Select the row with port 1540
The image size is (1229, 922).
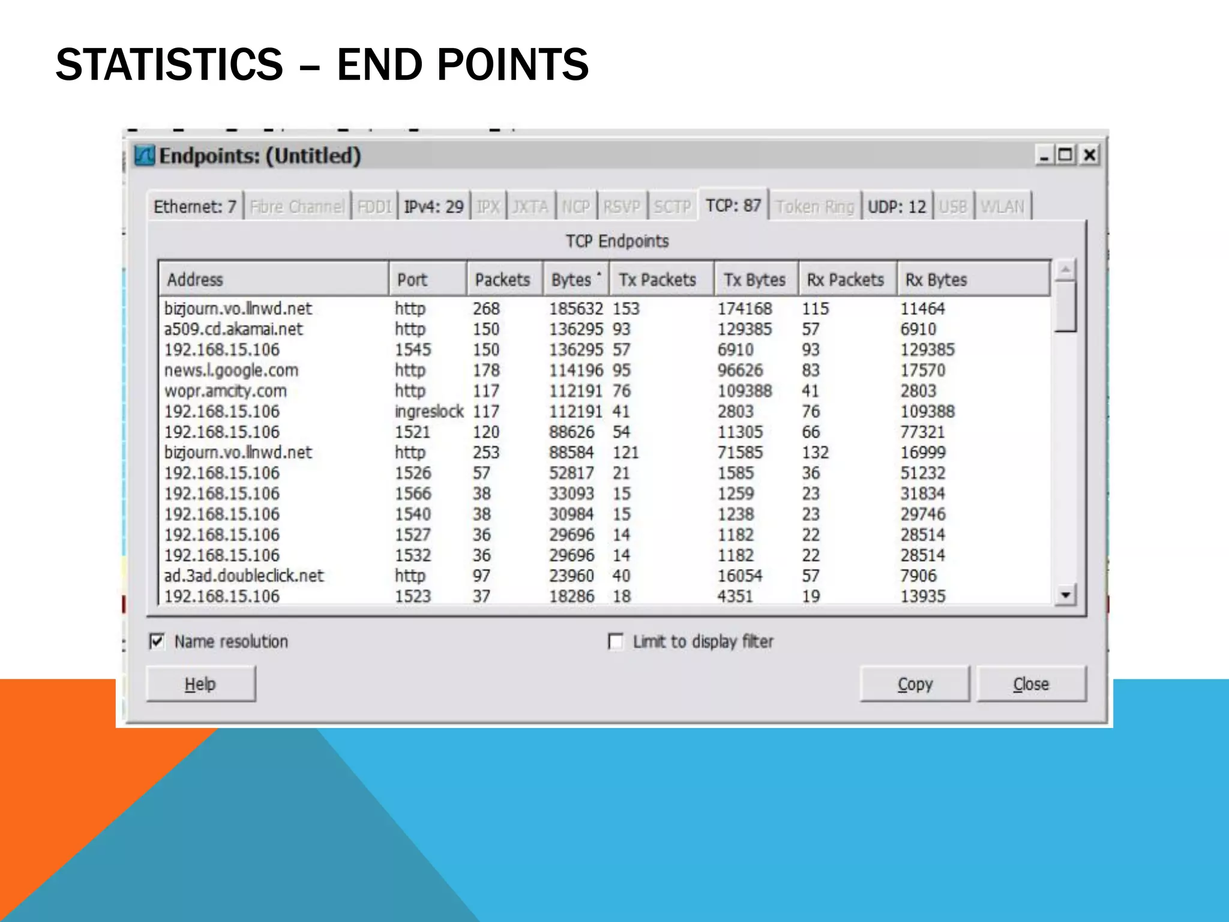605,514
